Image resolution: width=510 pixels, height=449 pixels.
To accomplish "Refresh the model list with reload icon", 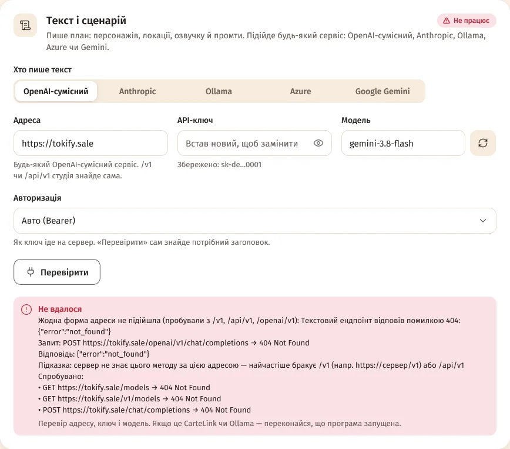I will click(x=483, y=143).
